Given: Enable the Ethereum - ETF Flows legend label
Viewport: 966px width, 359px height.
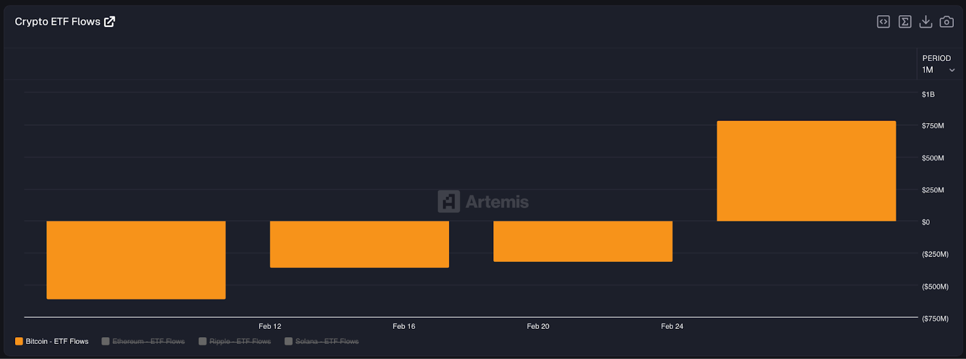Looking at the screenshot, I should 149,342.
